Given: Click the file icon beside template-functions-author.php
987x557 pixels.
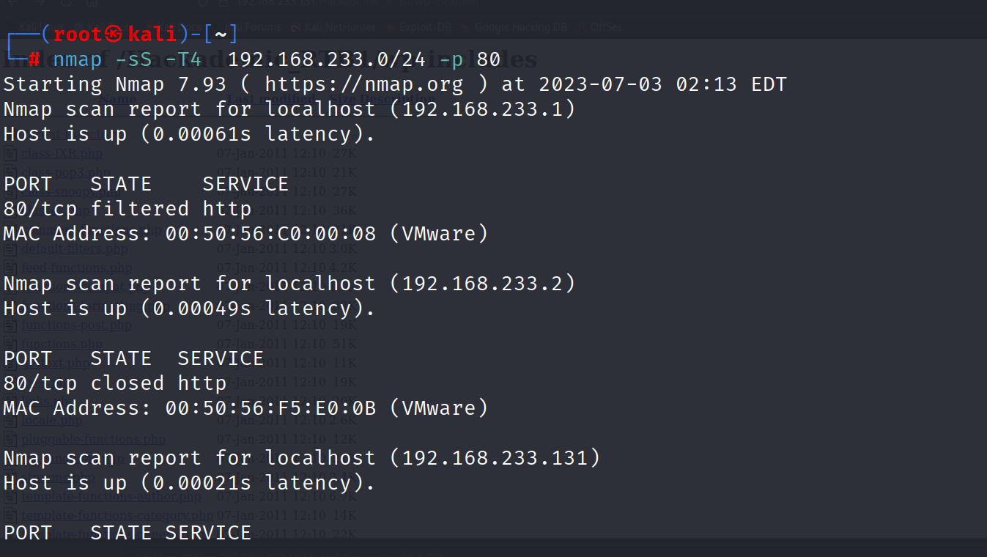Looking at the screenshot, I should [x=10, y=496].
